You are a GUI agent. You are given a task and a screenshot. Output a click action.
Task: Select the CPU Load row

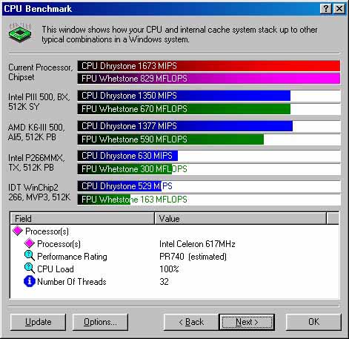point(175,269)
